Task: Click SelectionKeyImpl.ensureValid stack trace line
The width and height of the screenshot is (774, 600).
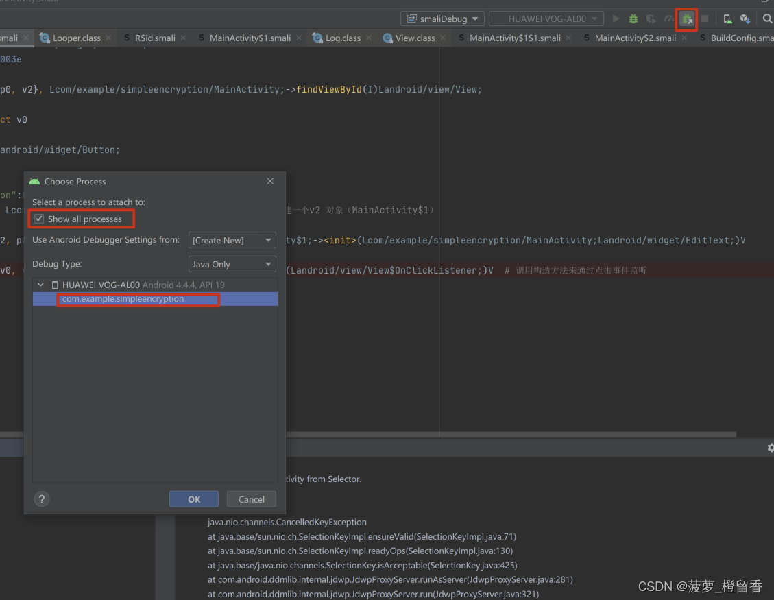Action: (362, 536)
